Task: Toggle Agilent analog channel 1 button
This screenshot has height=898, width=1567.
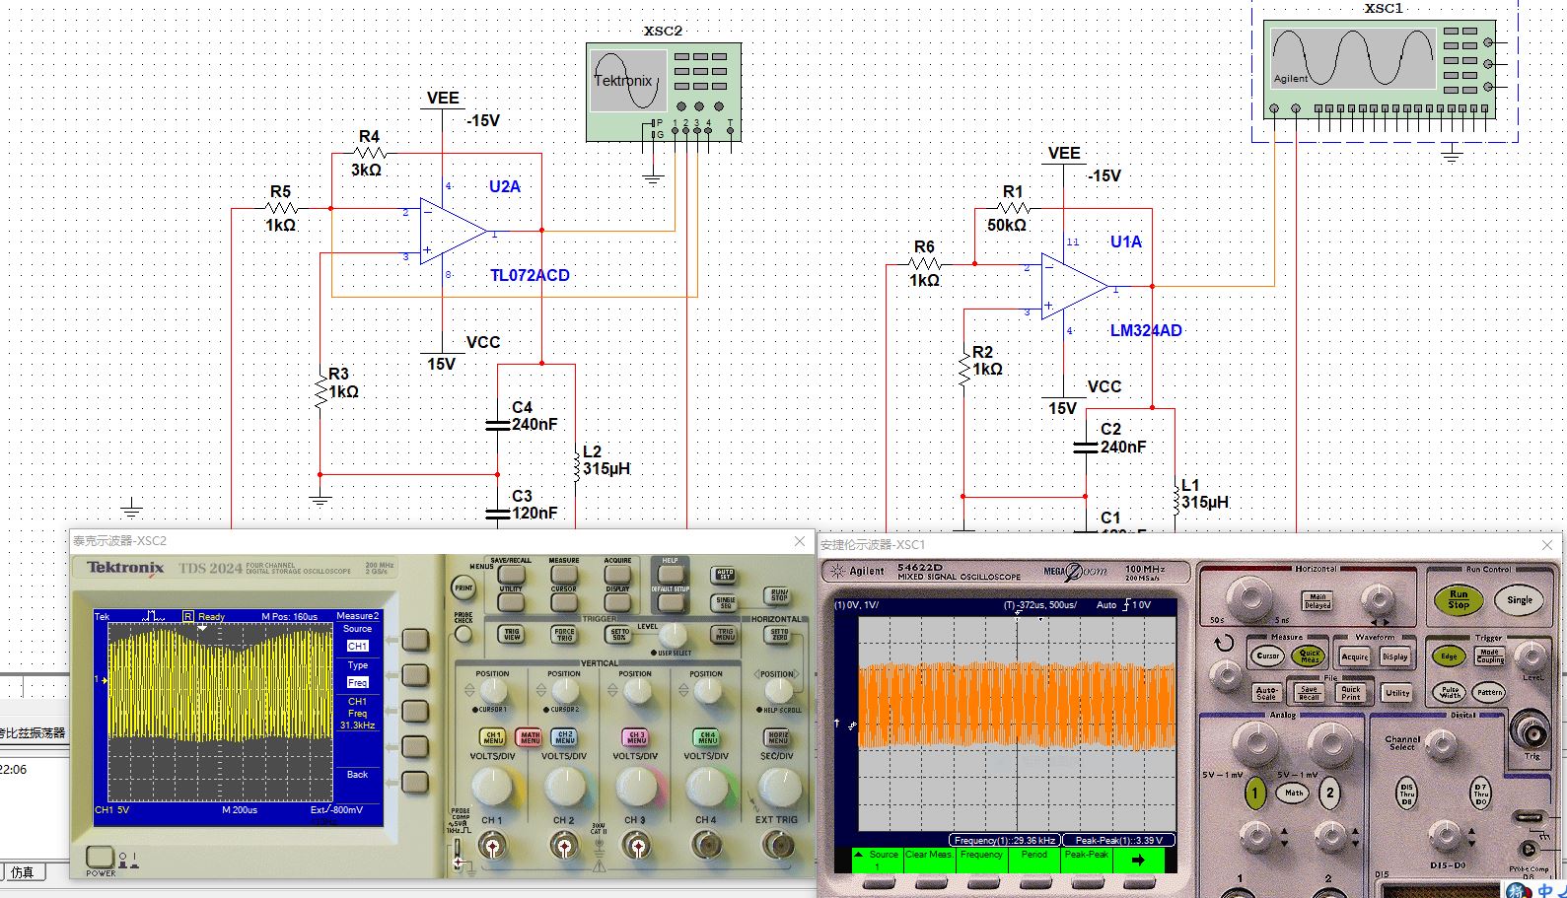Action: [1255, 793]
